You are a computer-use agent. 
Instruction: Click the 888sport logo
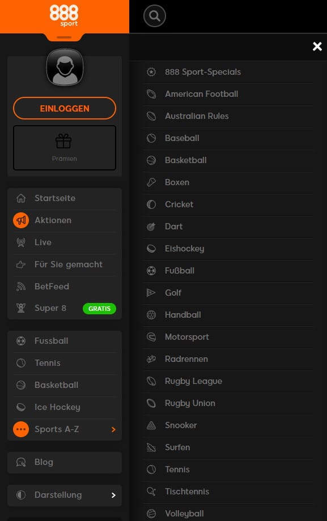[x=64, y=15]
